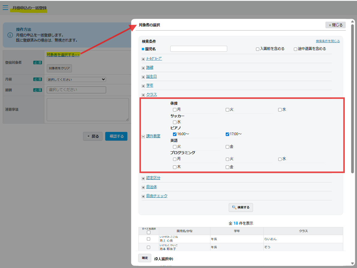This screenshot has width=357, height=268.
Task: Expand the 自由チェック plus icon
Action: coord(143,196)
